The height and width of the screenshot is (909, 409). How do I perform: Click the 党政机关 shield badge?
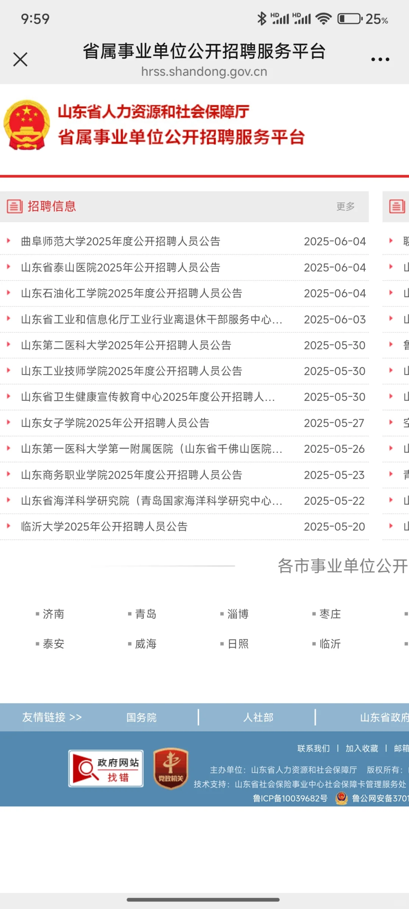click(171, 769)
